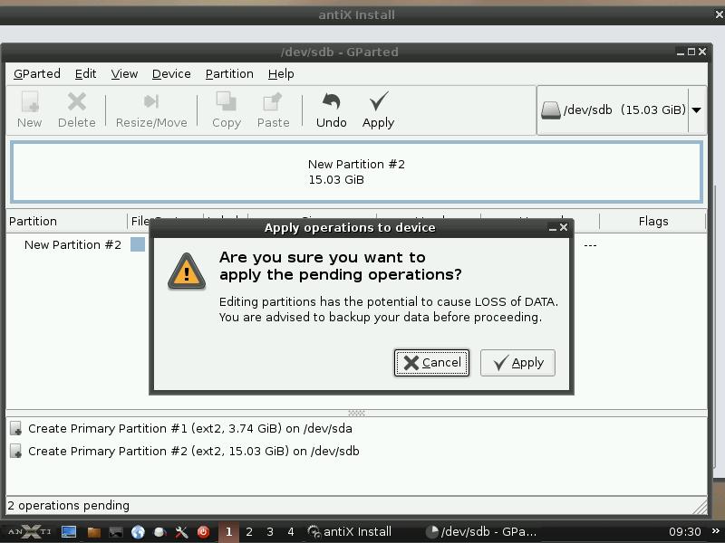Image resolution: width=725 pixels, height=543 pixels.
Task: Maximize the GParted window
Action: [x=691, y=52]
